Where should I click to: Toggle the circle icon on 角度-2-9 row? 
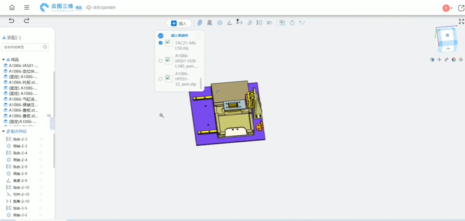coord(41,180)
